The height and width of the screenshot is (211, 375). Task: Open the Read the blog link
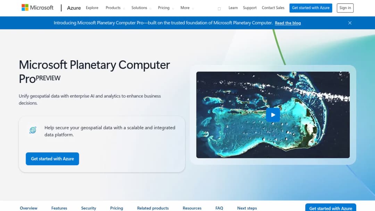[288, 23]
